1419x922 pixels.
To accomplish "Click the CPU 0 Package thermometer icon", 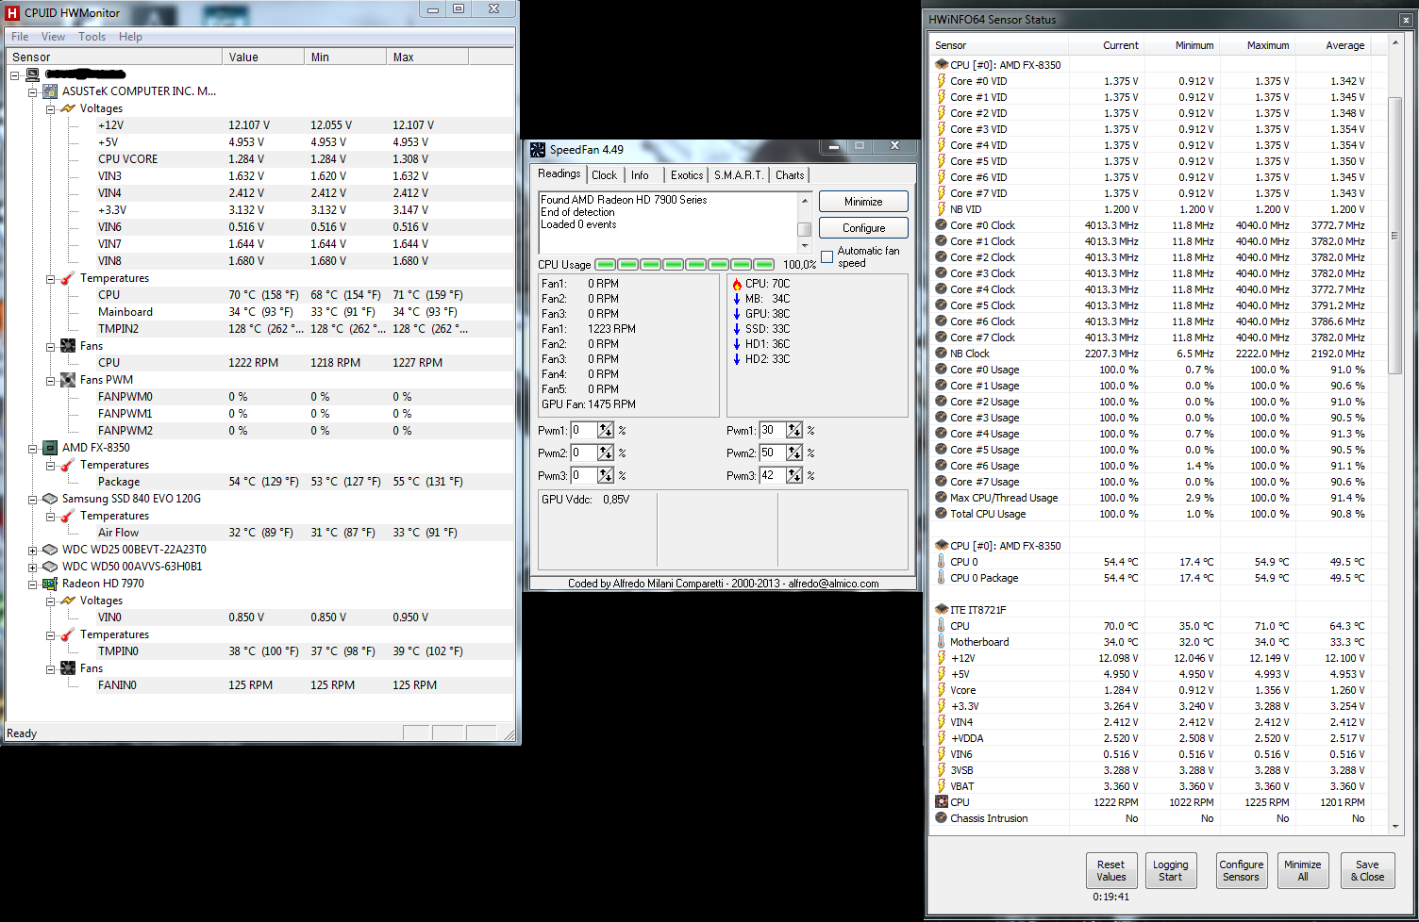I will (x=941, y=578).
